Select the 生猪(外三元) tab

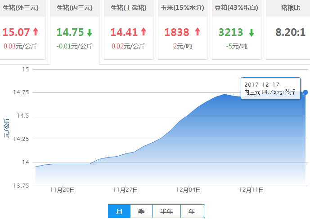point(22,9)
